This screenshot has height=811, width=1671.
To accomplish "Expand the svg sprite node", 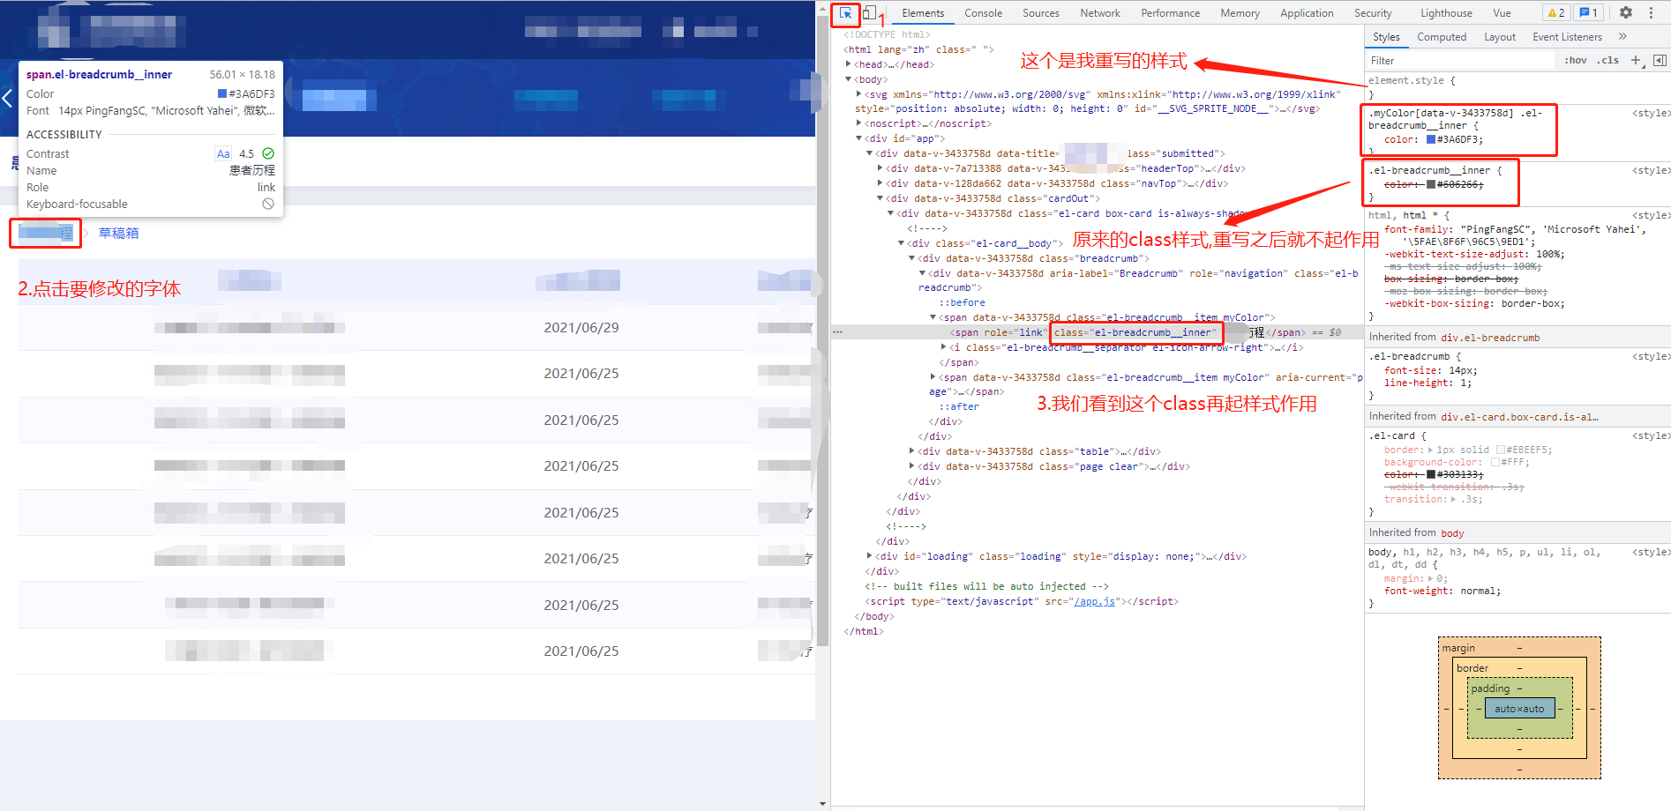I will [859, 93].
